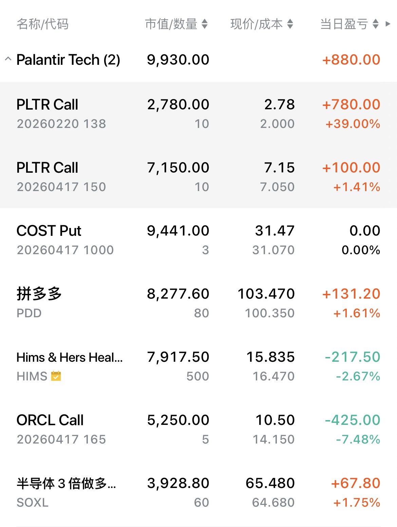Collapse the Palantir Tech group chevron

(8, 59)
